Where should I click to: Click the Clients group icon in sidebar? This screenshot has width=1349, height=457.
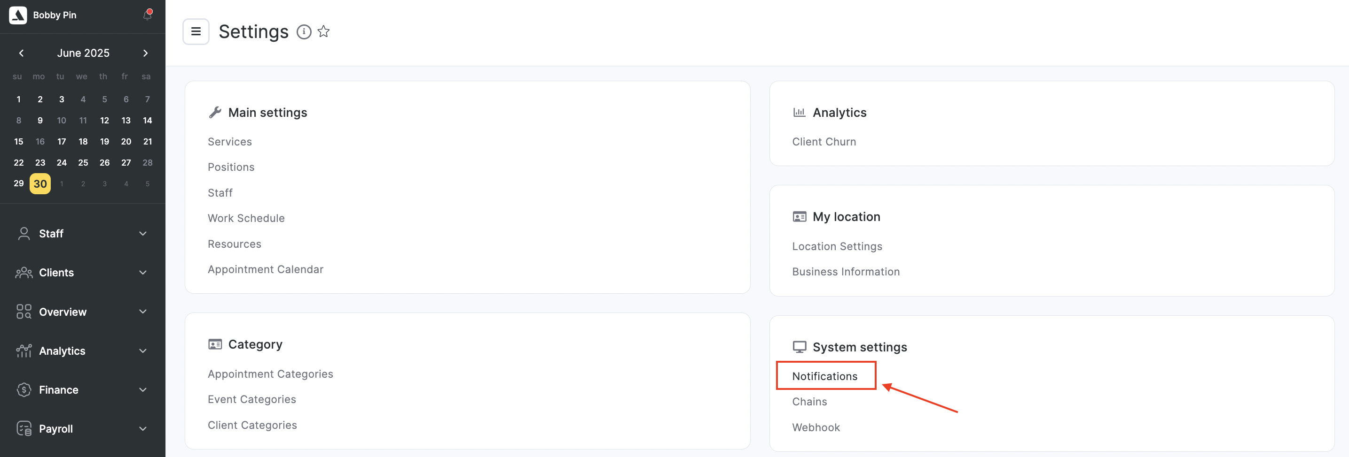click(24, 273)
